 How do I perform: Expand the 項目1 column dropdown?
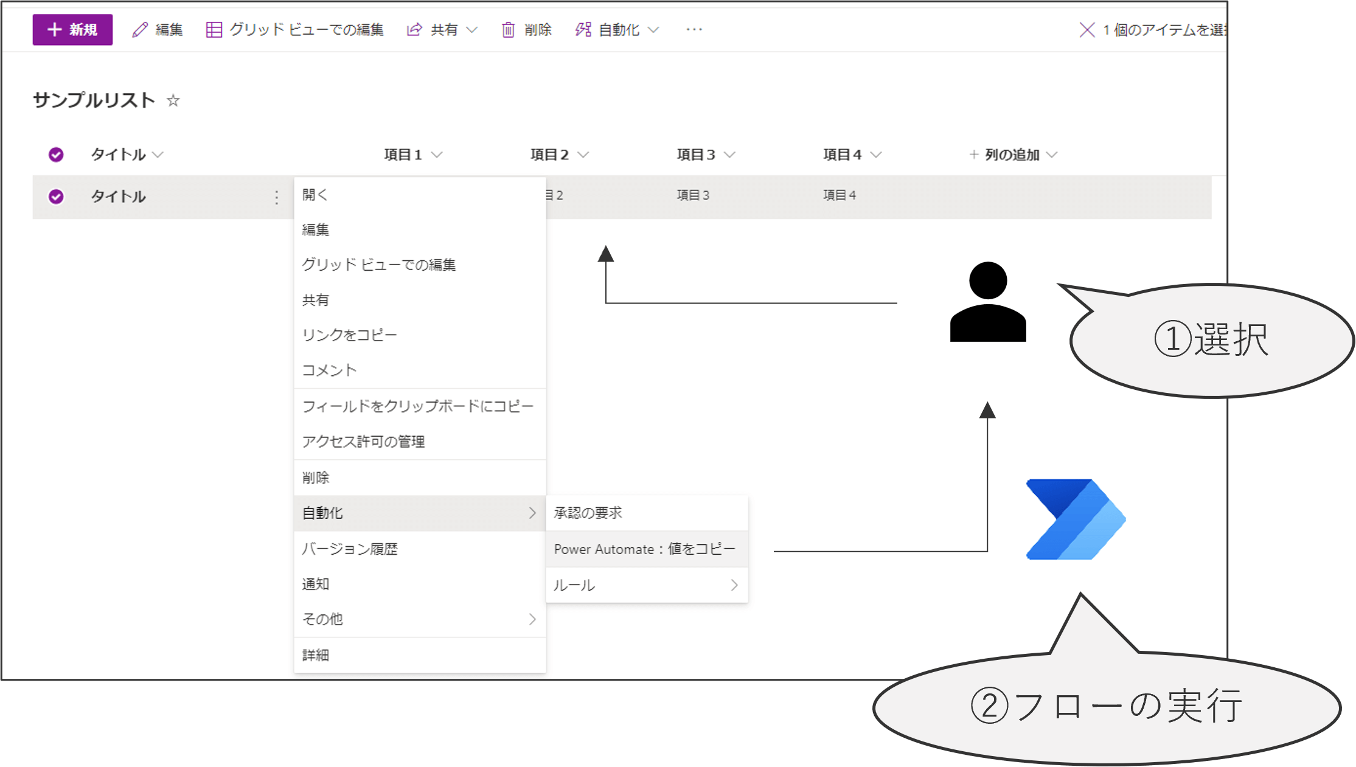[437, 155]
